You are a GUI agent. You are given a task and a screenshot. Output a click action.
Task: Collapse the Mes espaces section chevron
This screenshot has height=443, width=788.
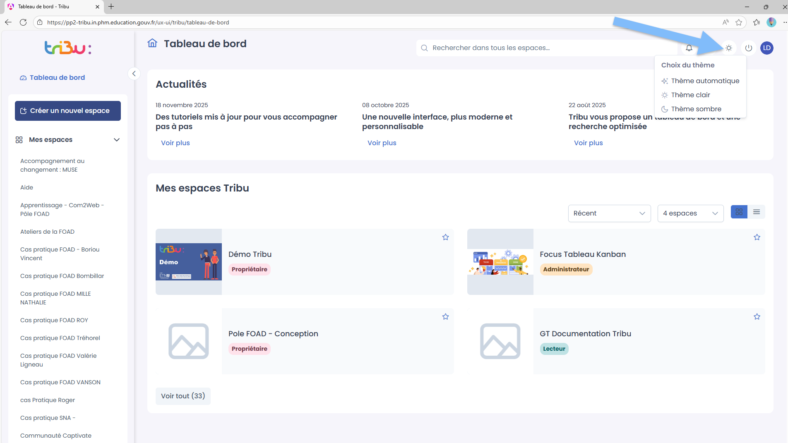click(x=117, y=140)
